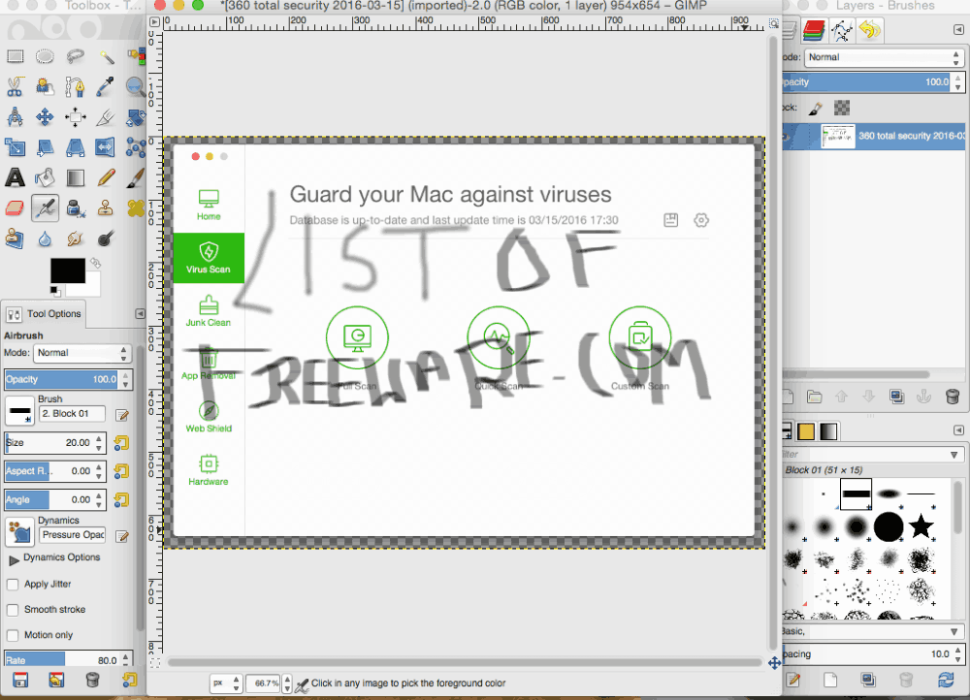
Task: Switch to the Tool Options tab
Action: (x=44, y=314)
